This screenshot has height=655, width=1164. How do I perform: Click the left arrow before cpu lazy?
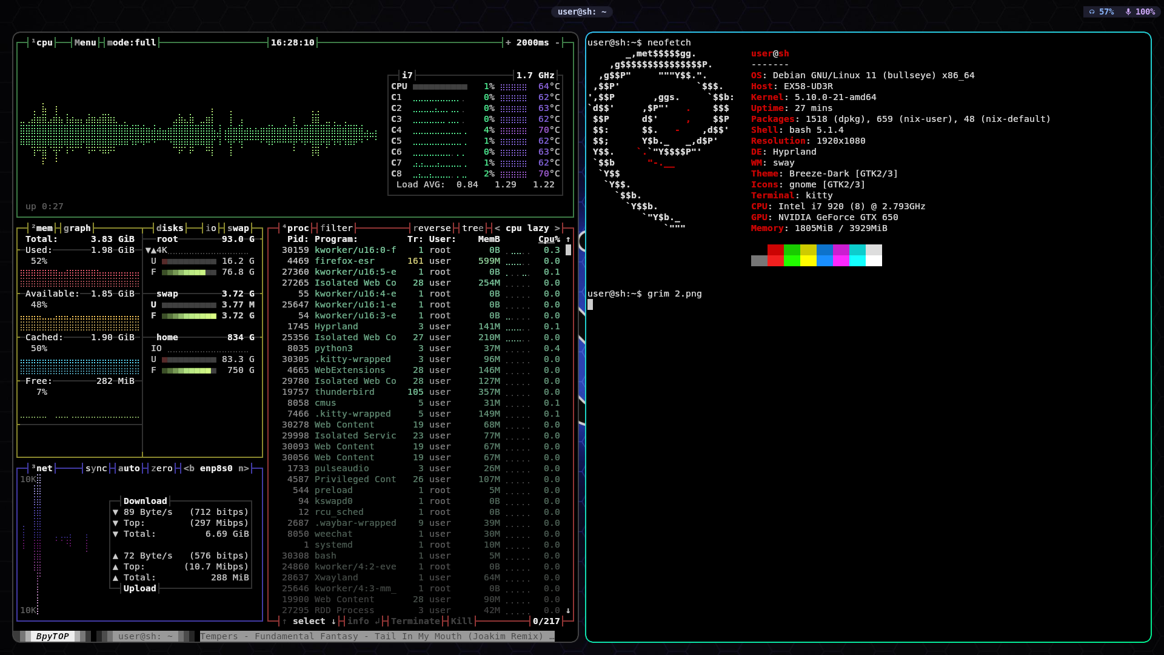(497, 229)
